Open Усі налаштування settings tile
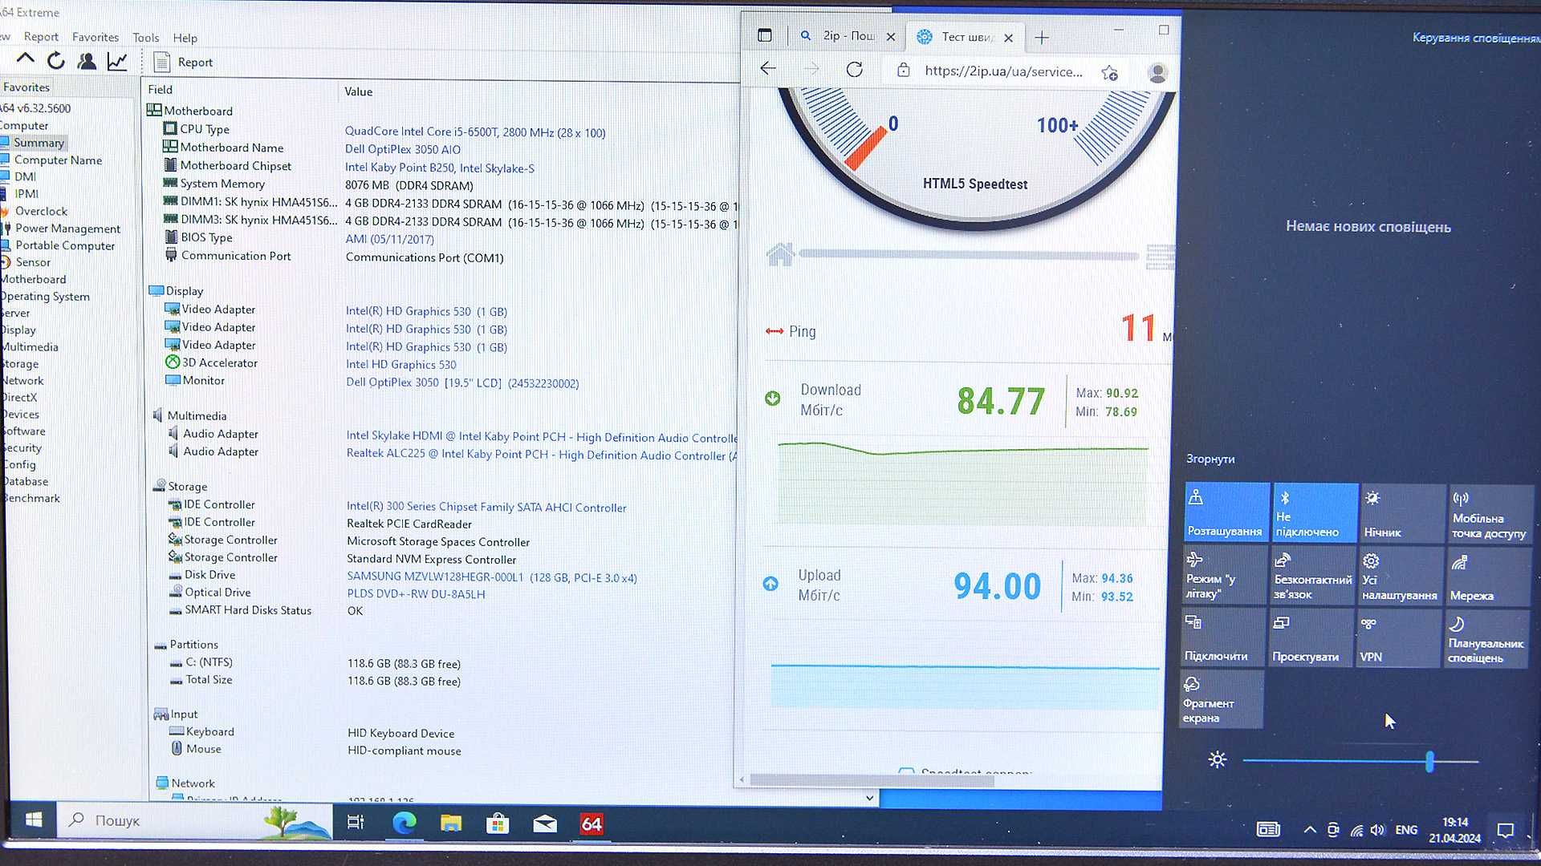 [1401, 576]
